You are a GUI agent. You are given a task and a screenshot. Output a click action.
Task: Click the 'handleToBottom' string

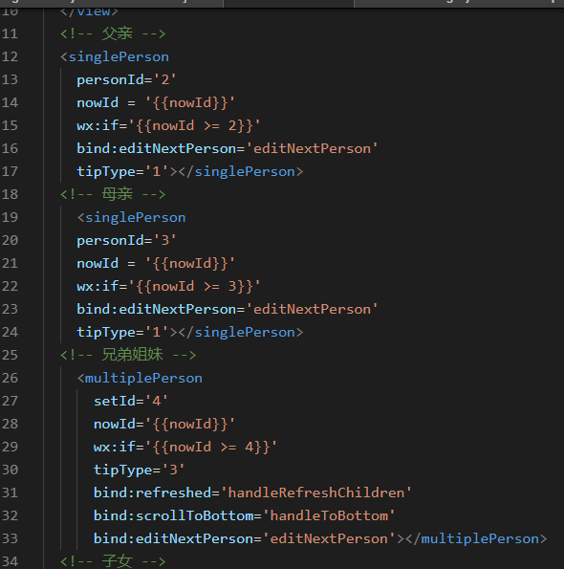pyautogui.click(x=329, y=515)
